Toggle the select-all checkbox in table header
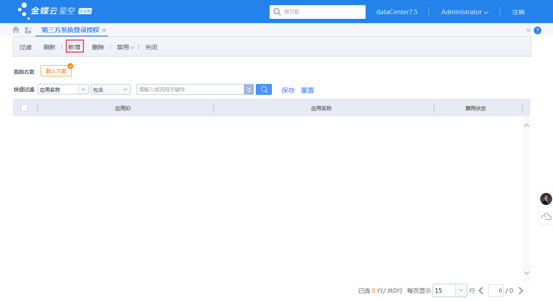The height and width of the screenshot is (301, 553). point(25,108)
